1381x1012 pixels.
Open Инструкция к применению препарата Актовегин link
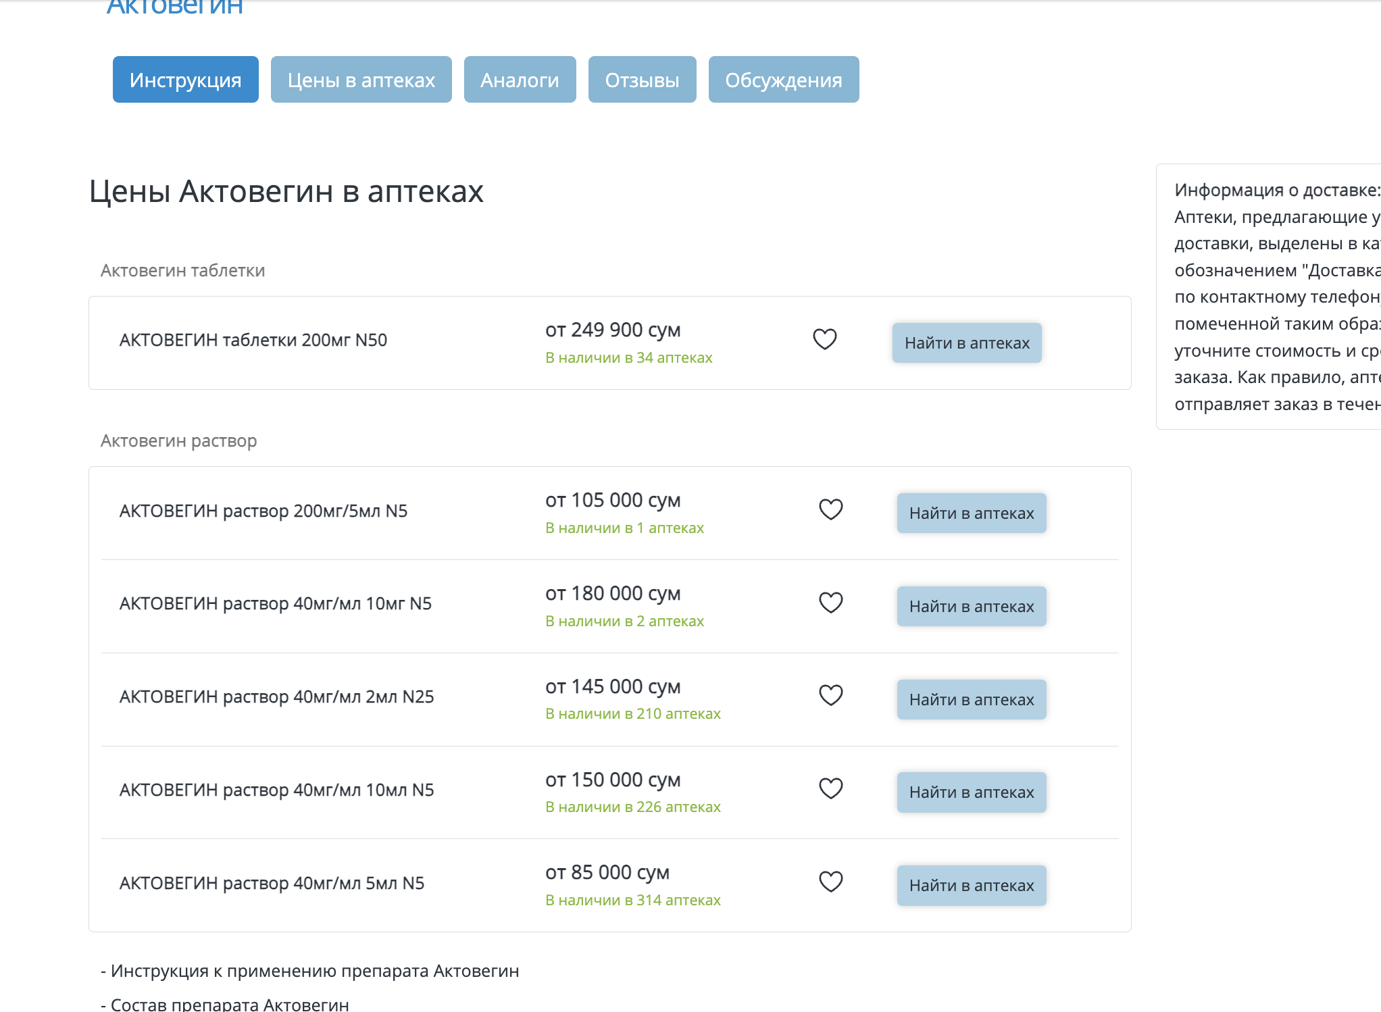click(x=315, y=971)
